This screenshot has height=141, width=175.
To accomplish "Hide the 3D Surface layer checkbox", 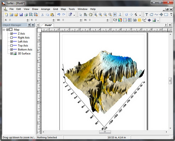I will [12, 53].
